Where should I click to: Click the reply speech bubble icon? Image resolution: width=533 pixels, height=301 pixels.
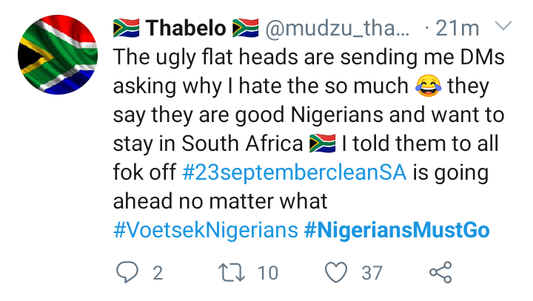[x=128, y=273]
